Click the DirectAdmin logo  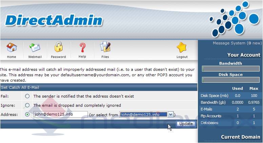coord(54,20)
